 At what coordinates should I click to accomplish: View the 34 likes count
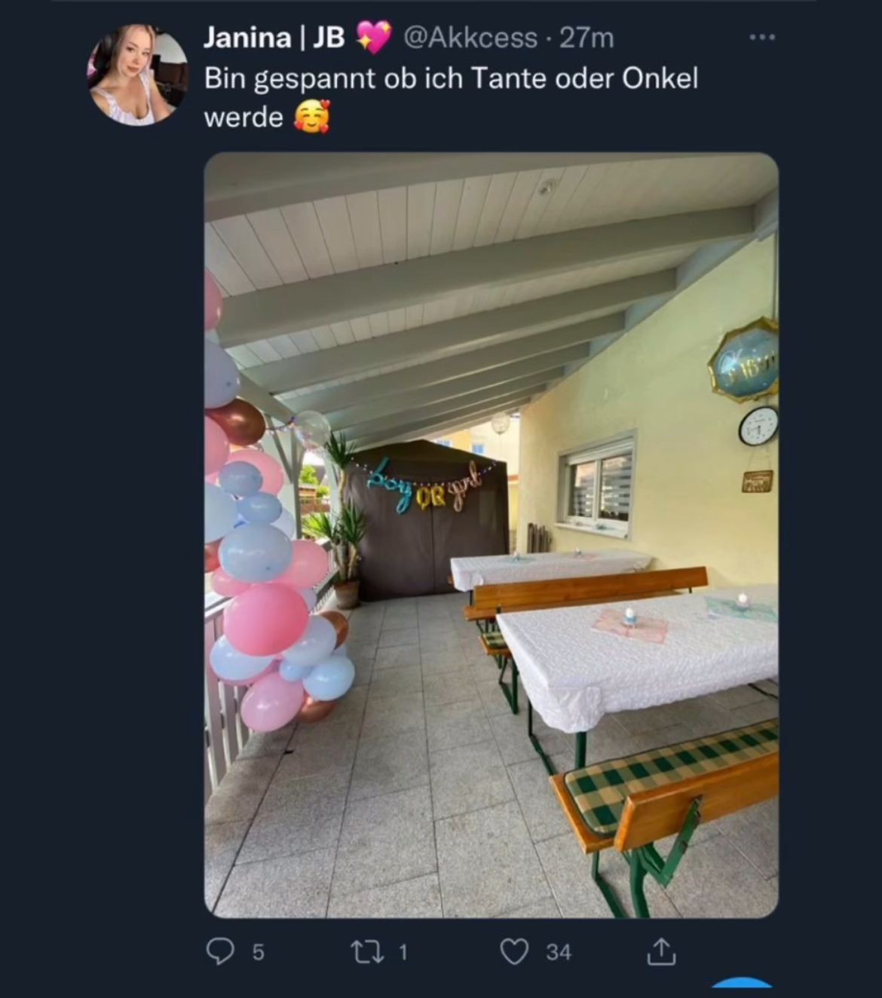(x=558, y=953)
